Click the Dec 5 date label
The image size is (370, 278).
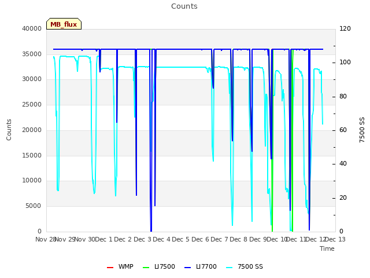click(181, 239)
